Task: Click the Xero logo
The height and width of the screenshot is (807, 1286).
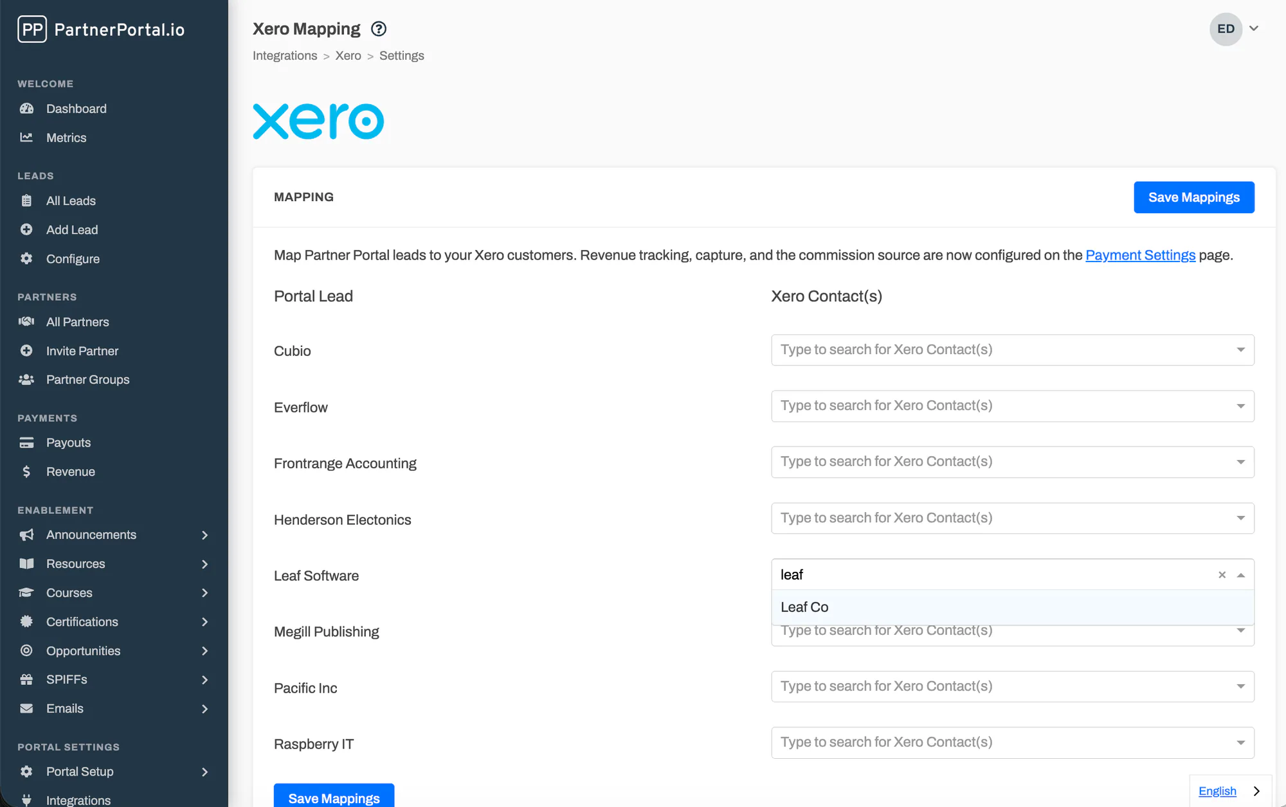Action: pyautogui.click(x=318, y=121)
